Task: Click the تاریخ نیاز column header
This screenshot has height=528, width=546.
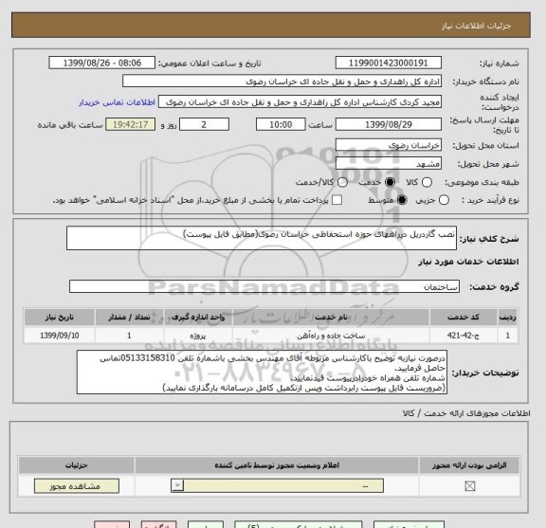Action: (59, 317)
